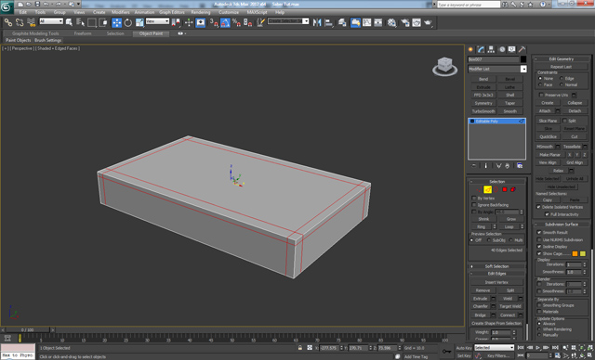The width and height of the screenshot is (595, 360).
Task: Open the Customize menu
Action: (229, 12)
